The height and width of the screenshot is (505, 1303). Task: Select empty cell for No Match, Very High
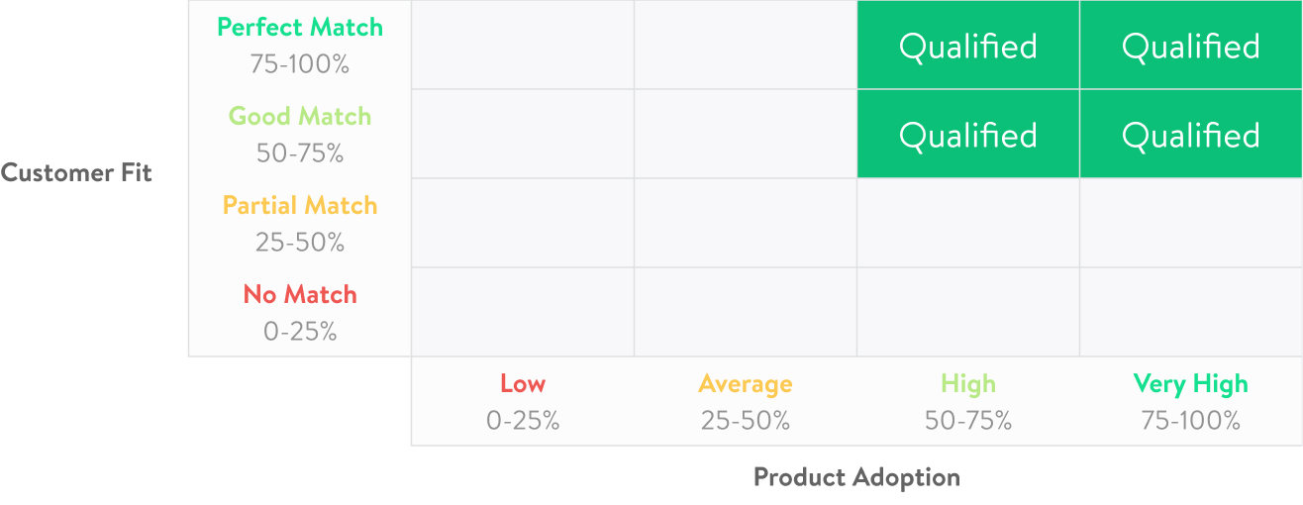coord(1191,312)
